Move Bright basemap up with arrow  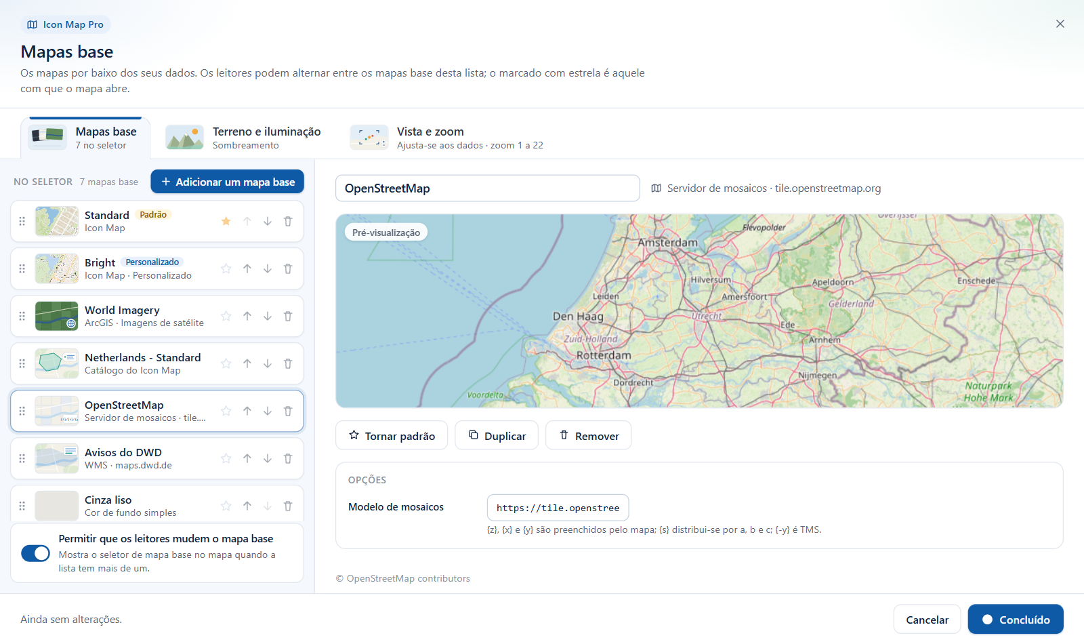247,269
